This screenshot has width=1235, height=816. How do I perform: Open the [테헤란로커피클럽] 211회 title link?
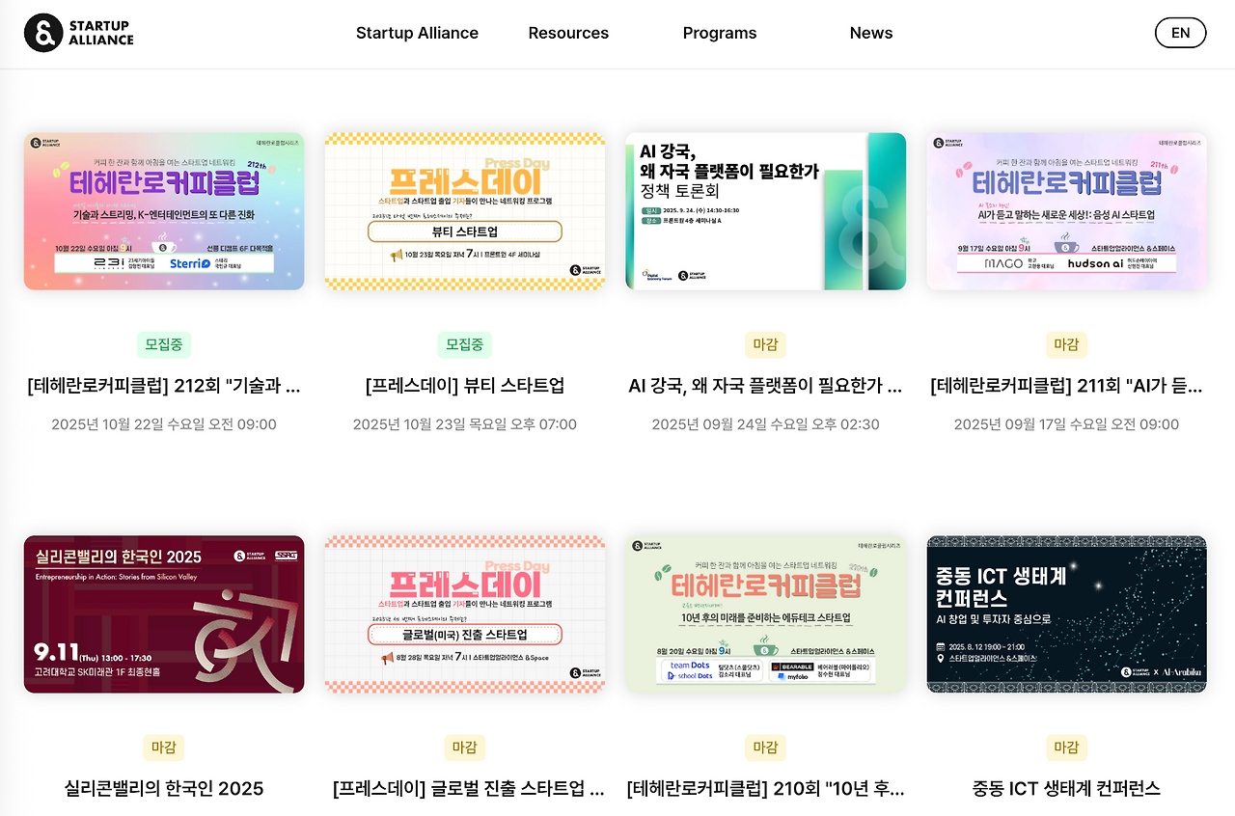tap(1067, 386)
